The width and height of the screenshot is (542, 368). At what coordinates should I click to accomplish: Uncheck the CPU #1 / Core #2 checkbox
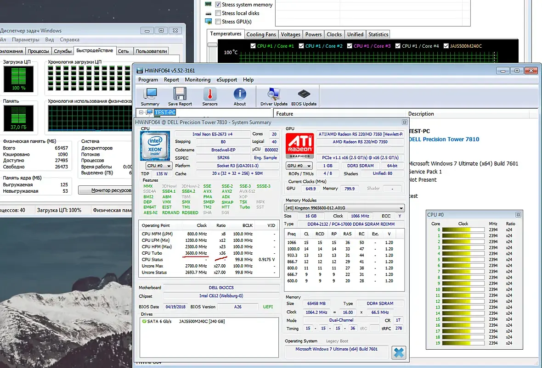302,46
